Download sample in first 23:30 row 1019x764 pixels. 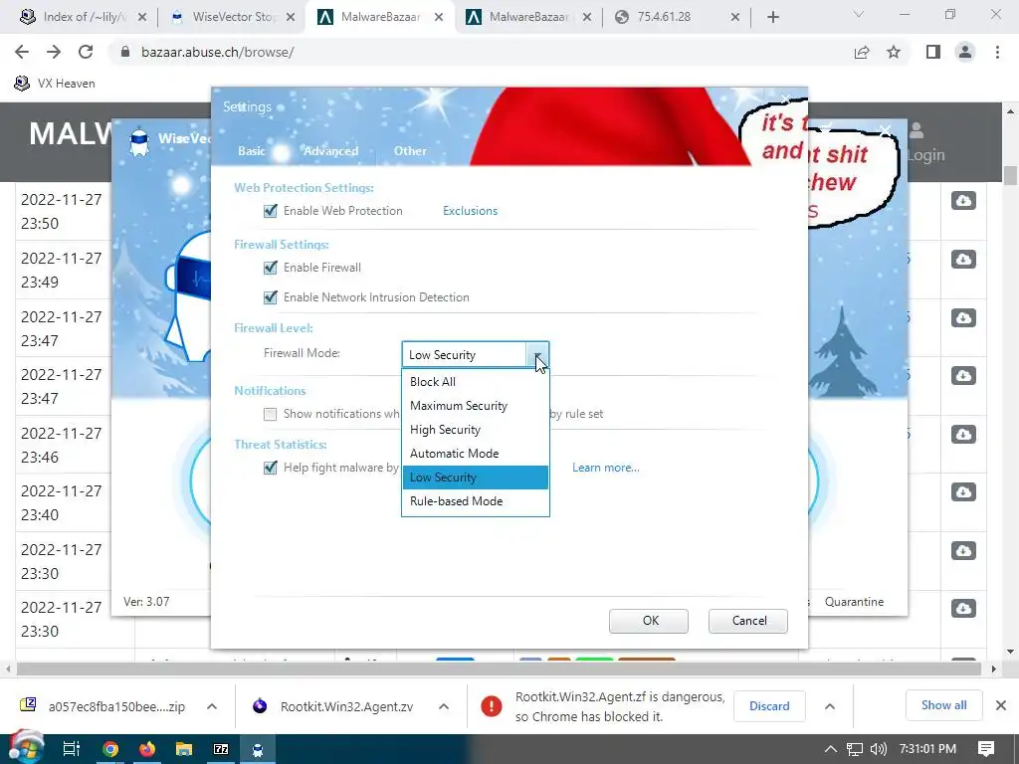pyautogui.click(x=963, y=551)
